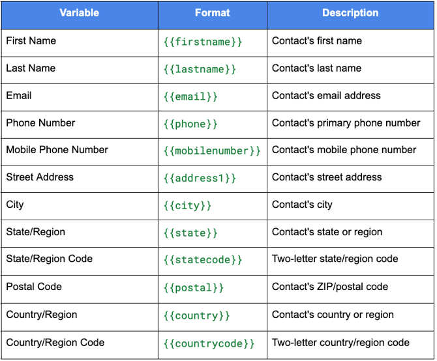Select the {{statecode}} format code
The height and width of the screenshot is (361, 437).
click(203, 260)
